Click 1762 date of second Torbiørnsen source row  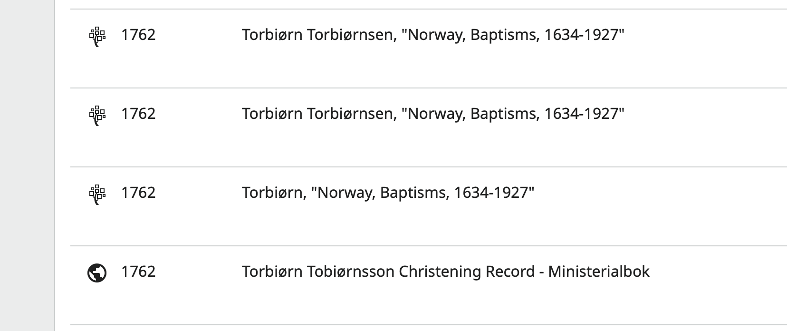(x=138, y=114)
